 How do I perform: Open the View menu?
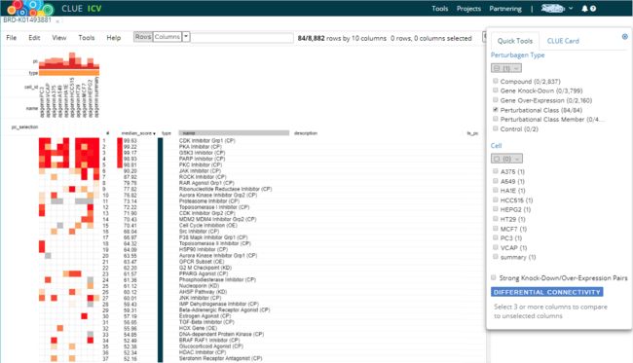tap(59, 38)
